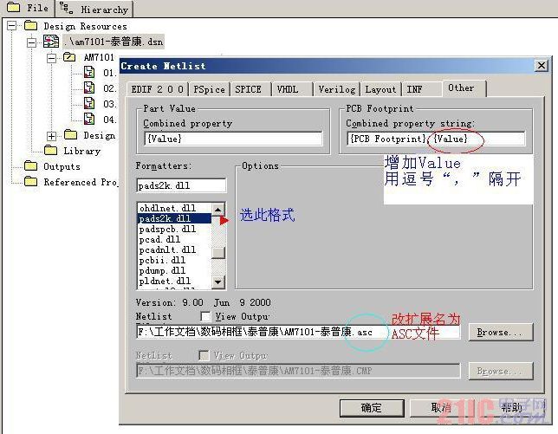The image size is (558, 434).
Task: Click the 确定 OK button
Action: pos(372,408)
